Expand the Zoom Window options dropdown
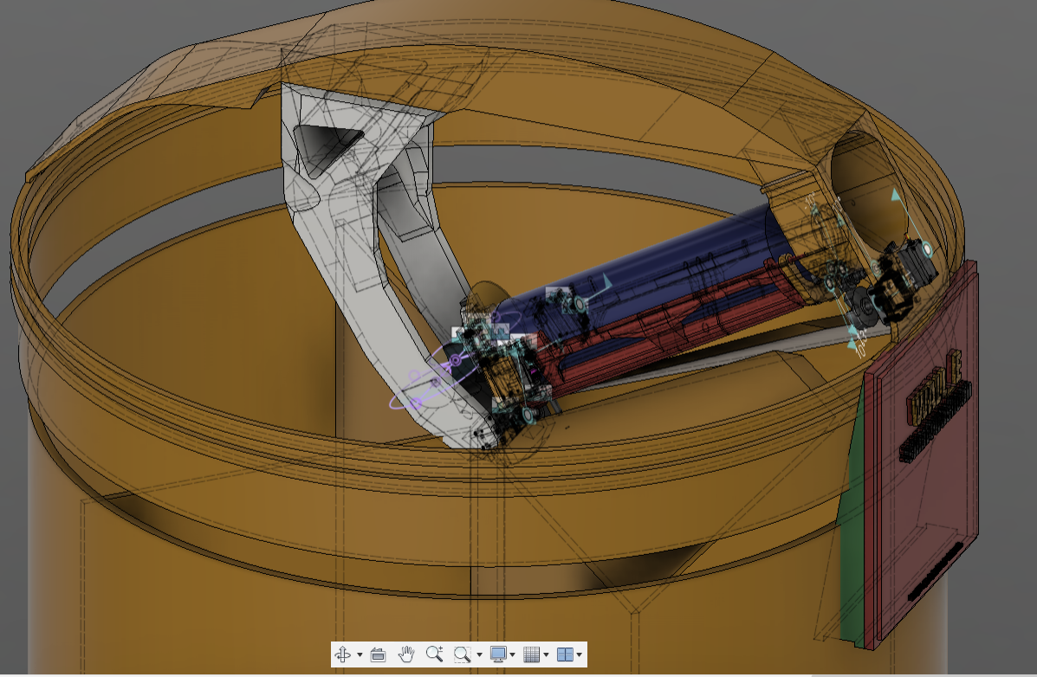1037x677 pixels. [479, 654]
